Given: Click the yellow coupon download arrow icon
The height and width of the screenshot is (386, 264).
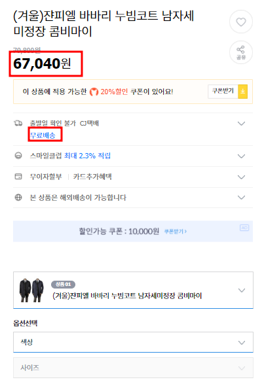Looking at the screenshot, I should point(242,92).
